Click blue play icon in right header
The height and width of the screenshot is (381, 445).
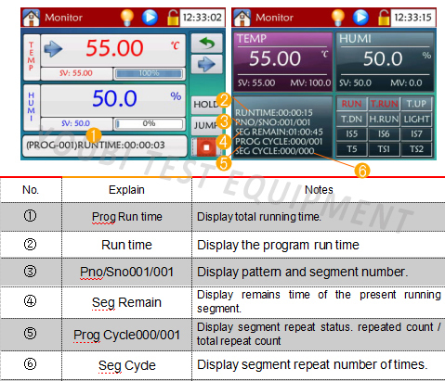361,18
